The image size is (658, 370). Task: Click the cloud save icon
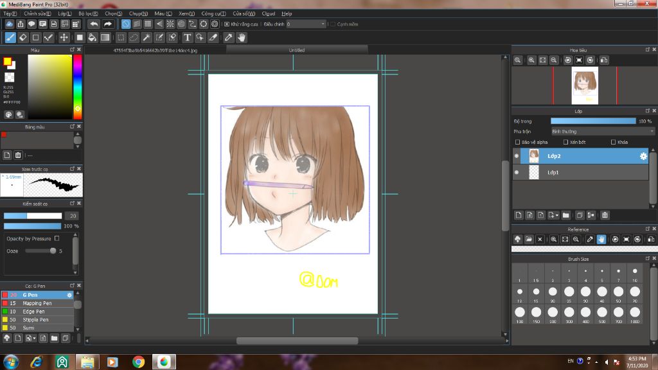pos(9,24)
